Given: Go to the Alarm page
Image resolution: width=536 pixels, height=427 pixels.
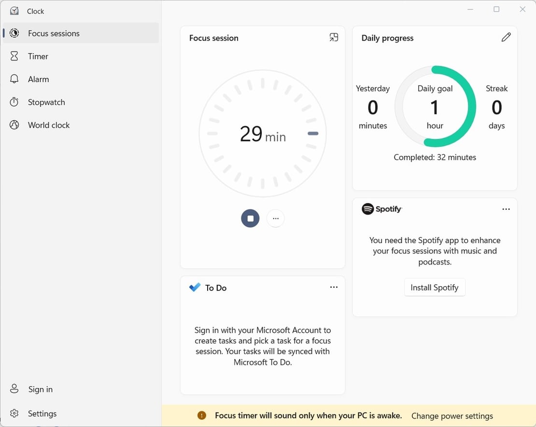Looking at the screenshot, I should point(81,79).
